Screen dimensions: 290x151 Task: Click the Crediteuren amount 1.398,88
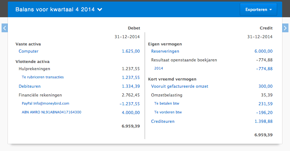pyautogui.click(x=264, y=121)
